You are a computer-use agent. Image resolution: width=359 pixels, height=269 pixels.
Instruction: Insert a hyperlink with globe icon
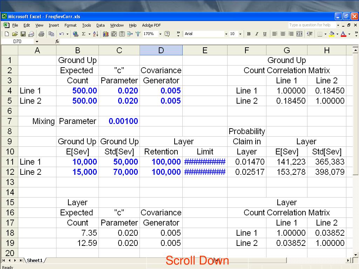click(x=76, y=34)
